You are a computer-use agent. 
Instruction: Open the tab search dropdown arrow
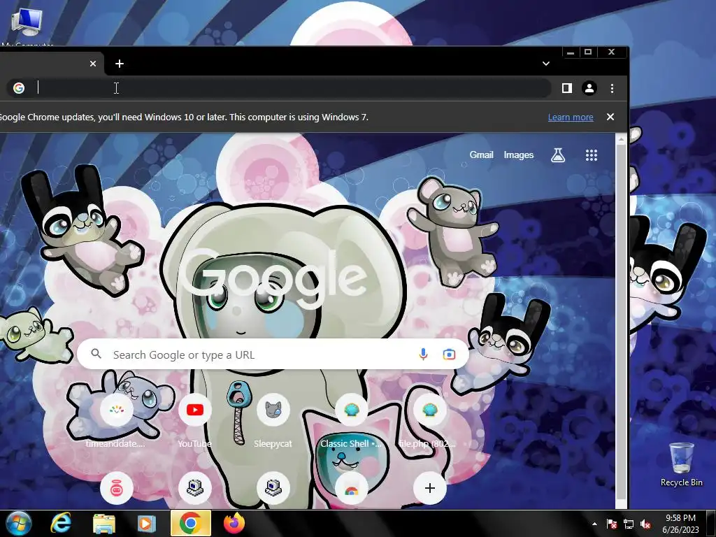click(x=545, y=64)
